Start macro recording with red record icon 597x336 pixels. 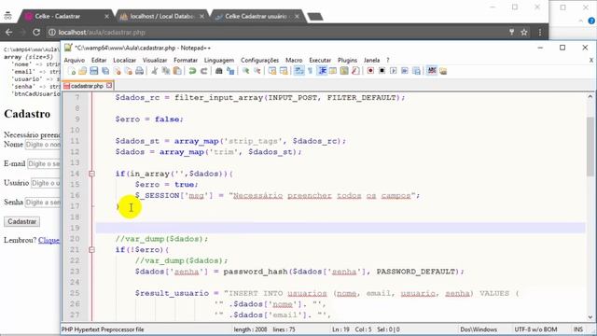click(x=370, y=71)
